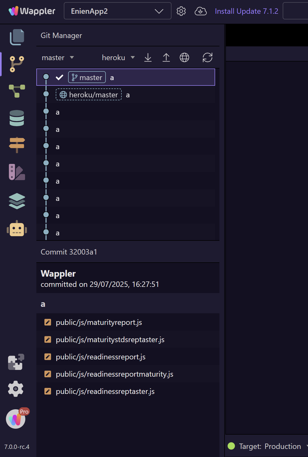Select the heroku/master commit row

tap(126, 95)
